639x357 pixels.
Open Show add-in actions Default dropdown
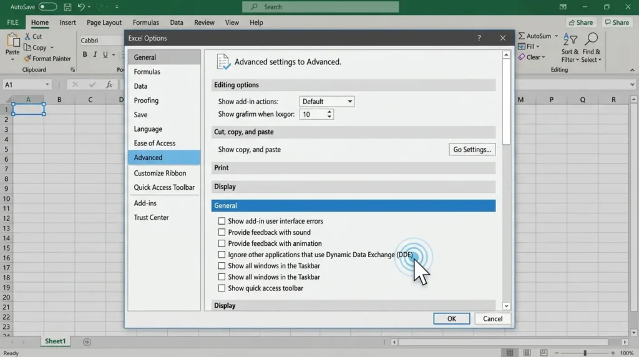tap(327, 102)
